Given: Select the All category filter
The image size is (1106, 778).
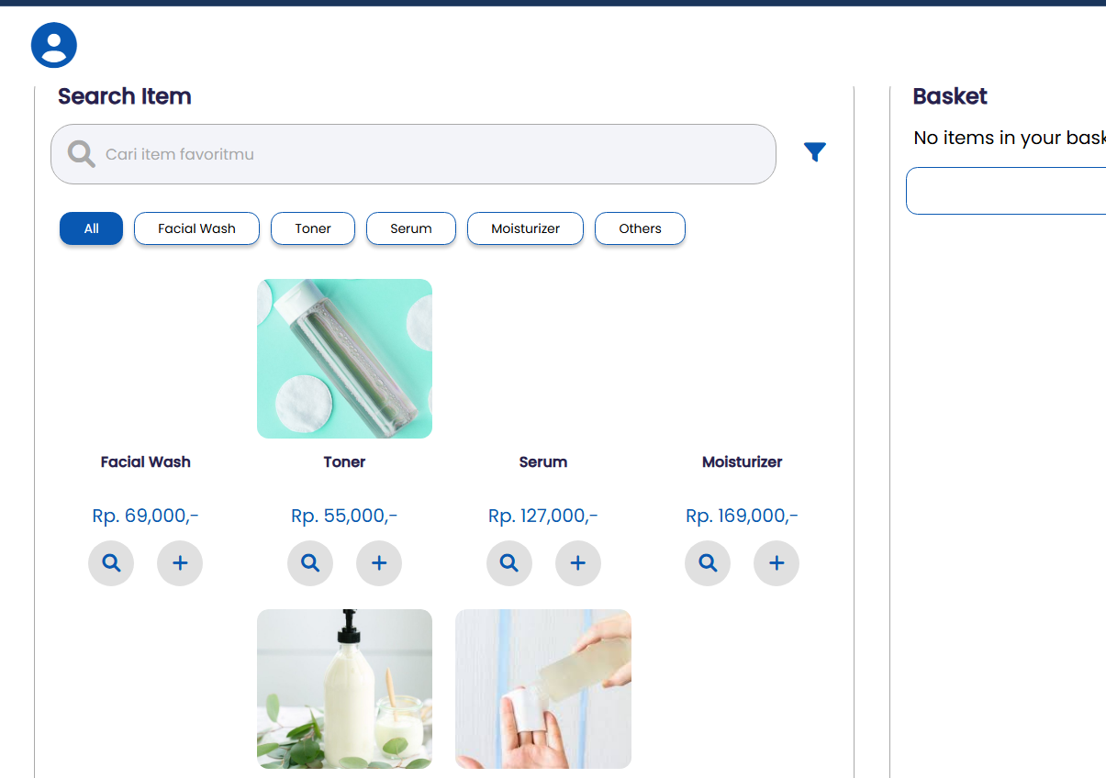Looking at the screenshot, I should pyautogui.click(x=91, y=228).
